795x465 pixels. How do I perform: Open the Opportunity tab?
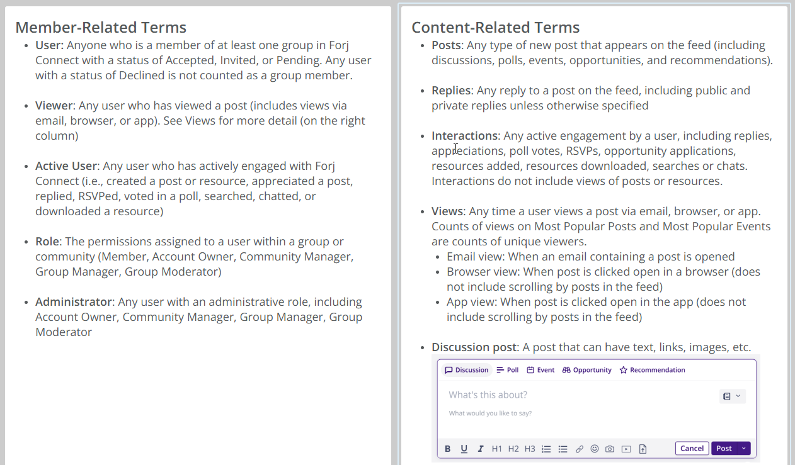pyautogui.click(x=587, y=370)
